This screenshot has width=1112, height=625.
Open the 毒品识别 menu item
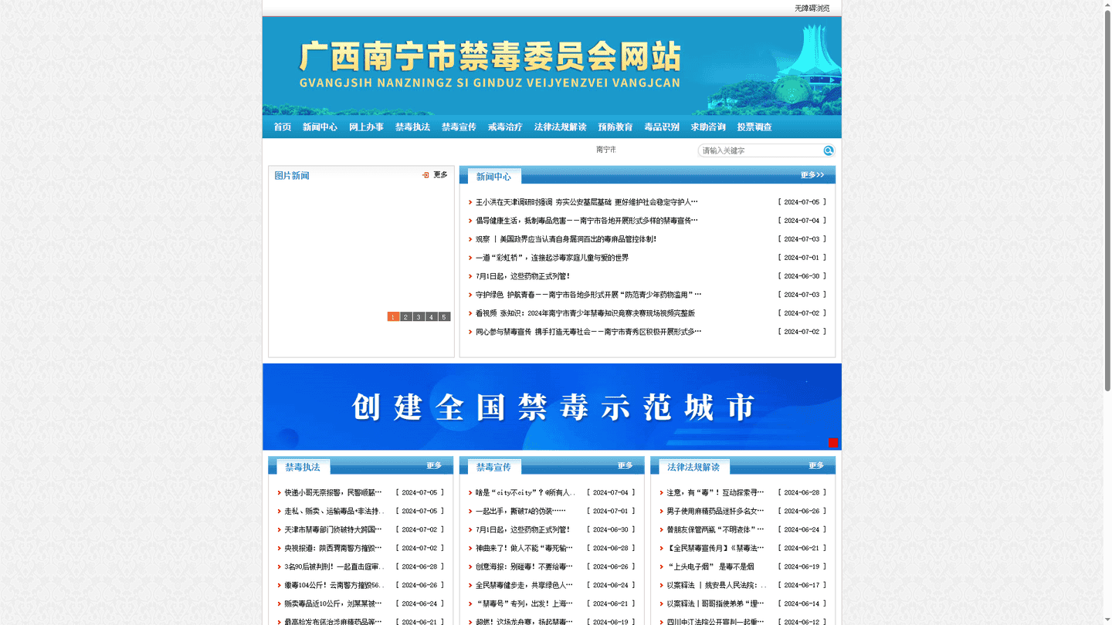[662, 127]
